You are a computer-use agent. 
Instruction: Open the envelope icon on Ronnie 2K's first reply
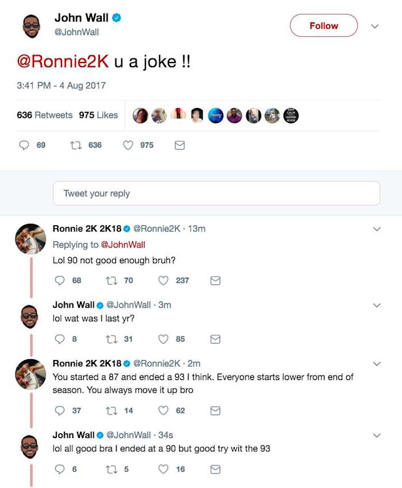(215, 280)
